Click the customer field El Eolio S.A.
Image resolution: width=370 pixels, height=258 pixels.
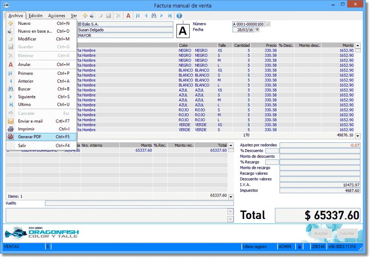pyautogui.click(x=125, y=24)
